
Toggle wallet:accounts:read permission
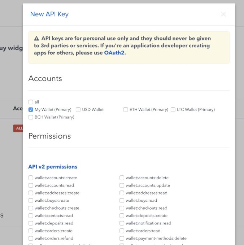(x=31, y=185)
